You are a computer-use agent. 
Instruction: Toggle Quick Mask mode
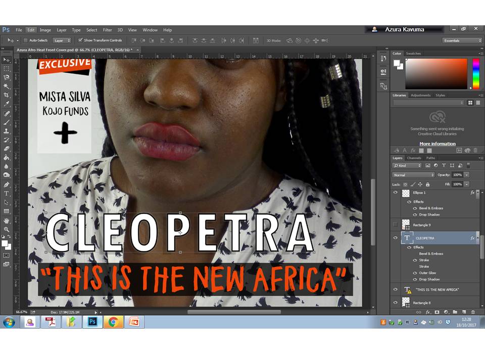tap(6, 255)
